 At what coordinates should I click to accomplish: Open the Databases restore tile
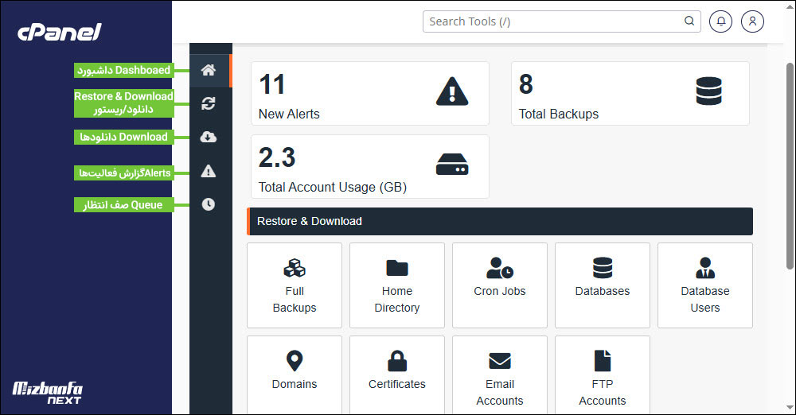(603, 285)
